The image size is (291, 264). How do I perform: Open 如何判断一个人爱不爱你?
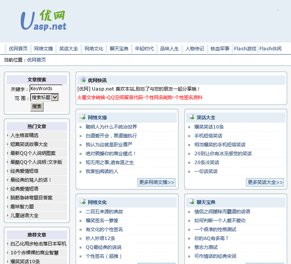point(220,221)
